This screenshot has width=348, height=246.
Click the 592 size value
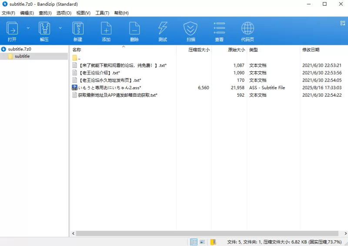241,95
